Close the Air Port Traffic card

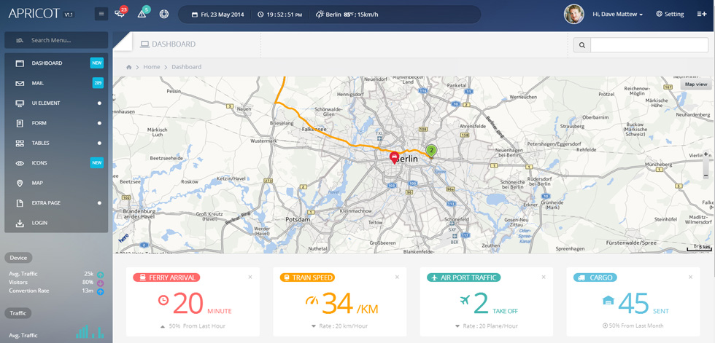tap(543, 277)
